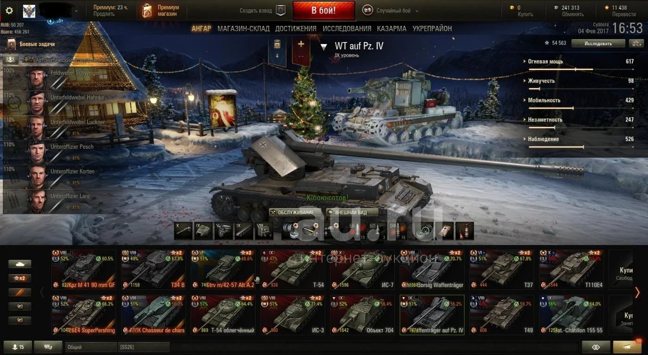Viewport: 648px width, 355px height.
Task: Expand the account name dropdown arrow
Action: (76, 11)
